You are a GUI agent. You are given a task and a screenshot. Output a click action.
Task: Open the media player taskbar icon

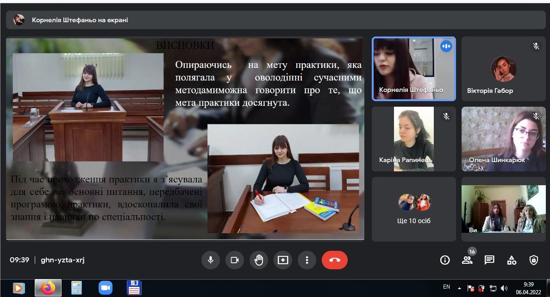[19, 288]
